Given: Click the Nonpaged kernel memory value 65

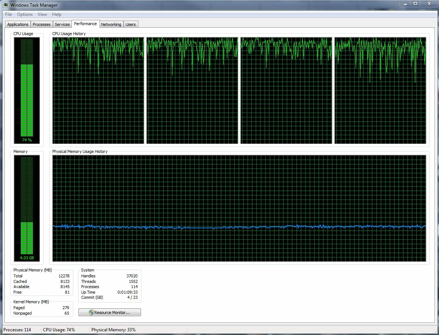Looking at the screenshot, I should pyautogui.click(x=67, y=313).
